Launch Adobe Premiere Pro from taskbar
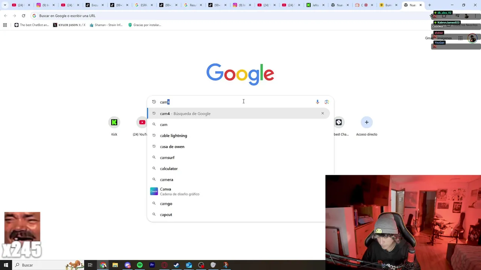This screenshot has width=481, height=270. click(x=152, y=265)
